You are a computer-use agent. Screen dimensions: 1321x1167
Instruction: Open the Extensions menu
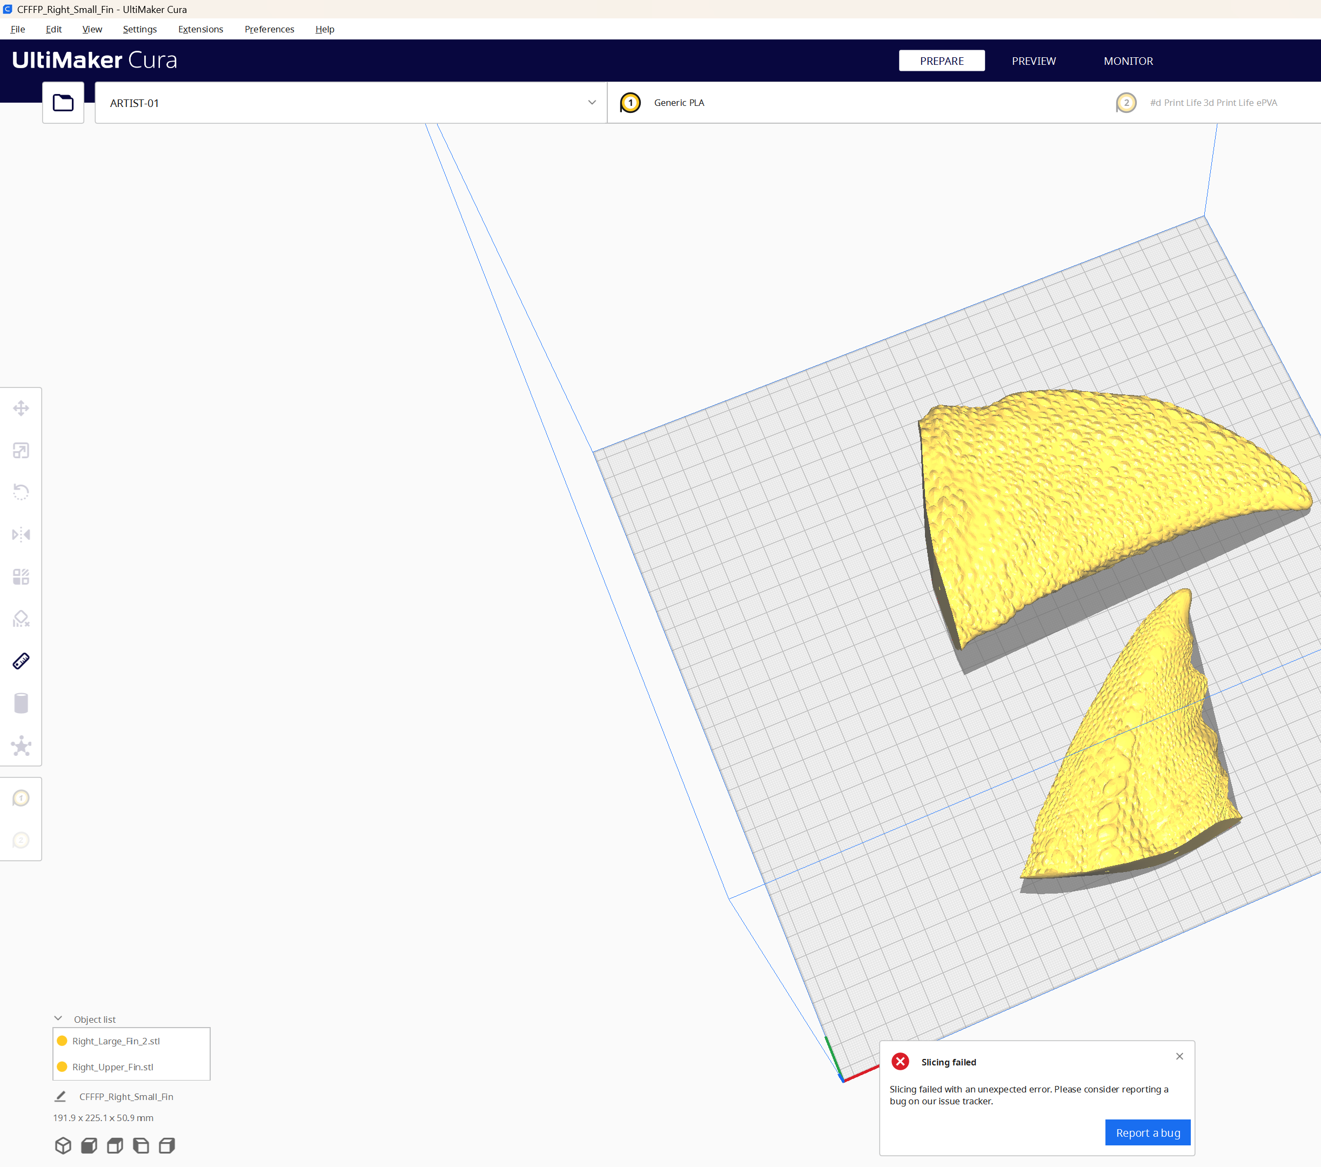[200, 29]
